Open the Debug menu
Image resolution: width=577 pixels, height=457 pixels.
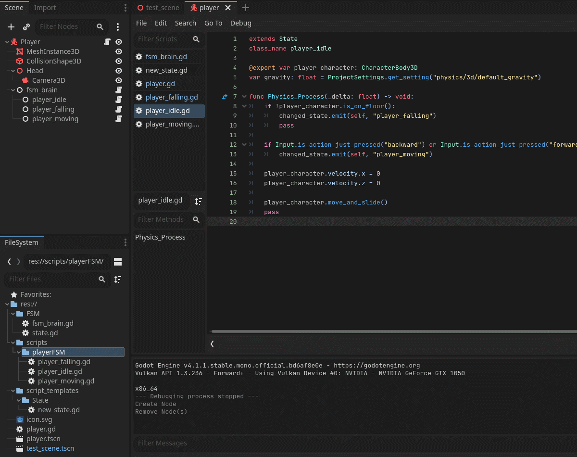point(241,23)
